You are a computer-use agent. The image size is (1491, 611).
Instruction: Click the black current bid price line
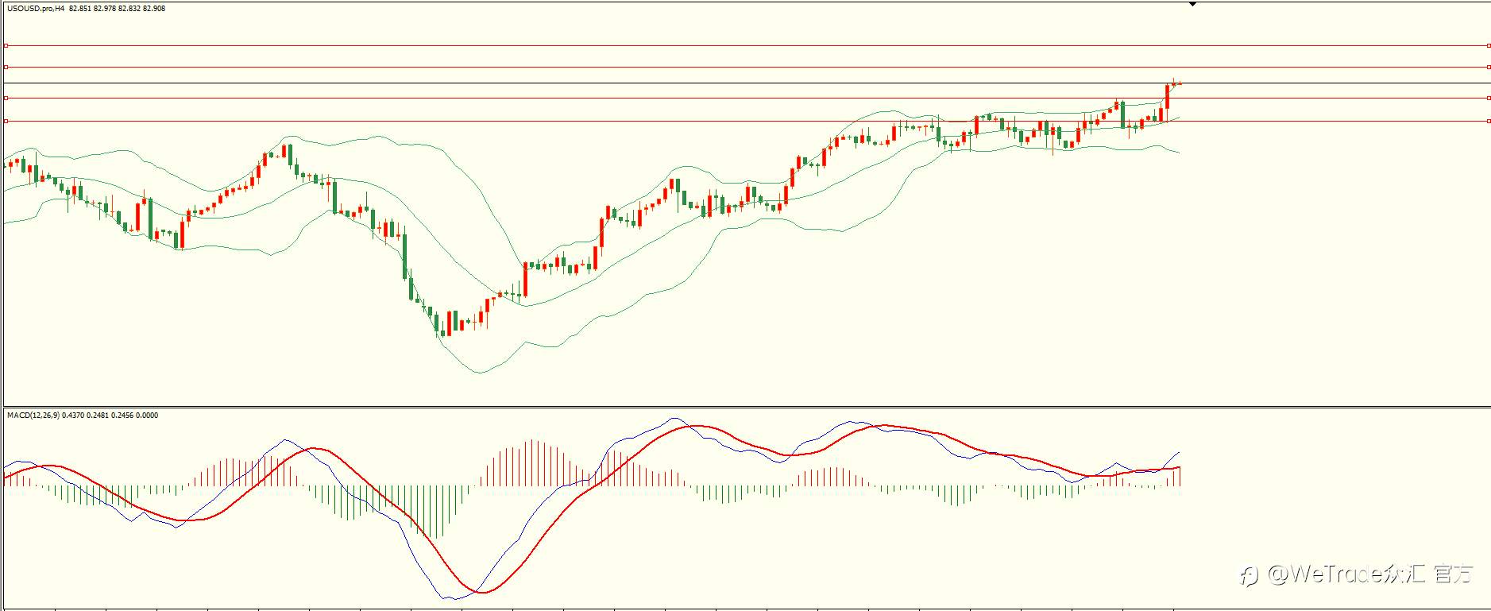(747, 83)
